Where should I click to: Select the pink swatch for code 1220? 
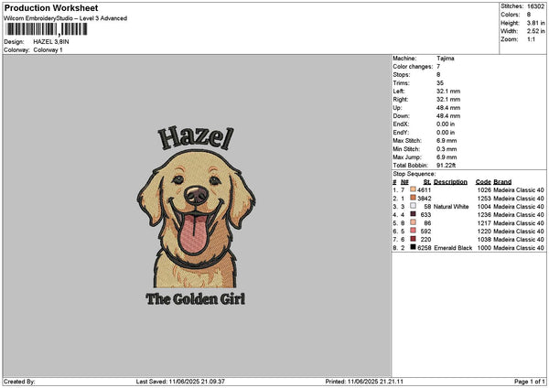414,231
